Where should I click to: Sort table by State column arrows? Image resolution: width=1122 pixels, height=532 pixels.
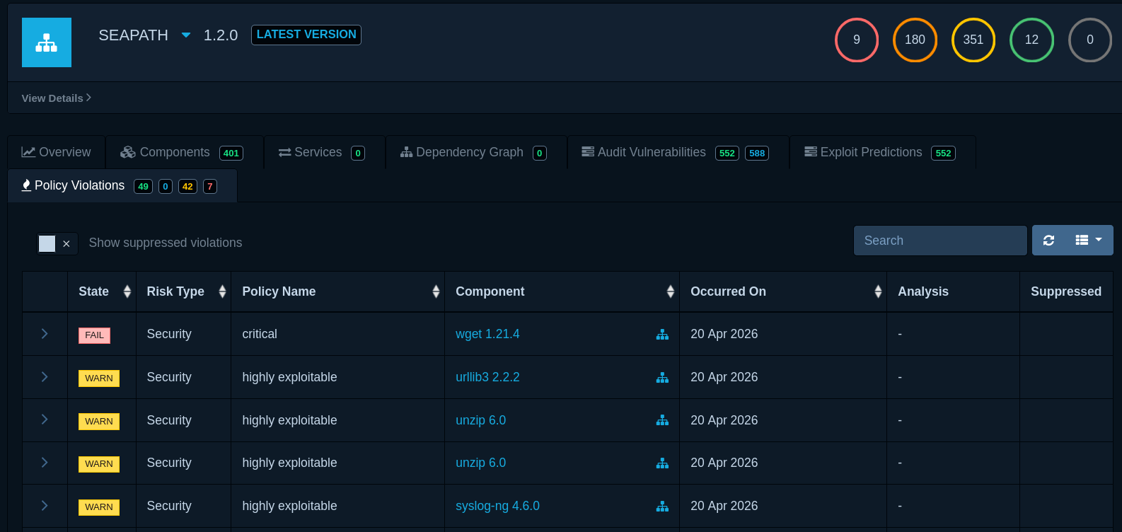pos(127,291)
